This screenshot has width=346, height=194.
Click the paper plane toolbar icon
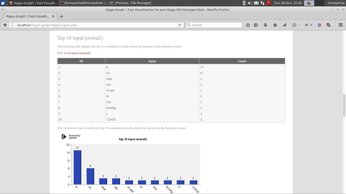click(x=284, y=25)
